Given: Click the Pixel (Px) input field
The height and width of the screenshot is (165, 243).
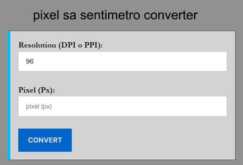Looking at the screenshot, I should tap(122, 106).
